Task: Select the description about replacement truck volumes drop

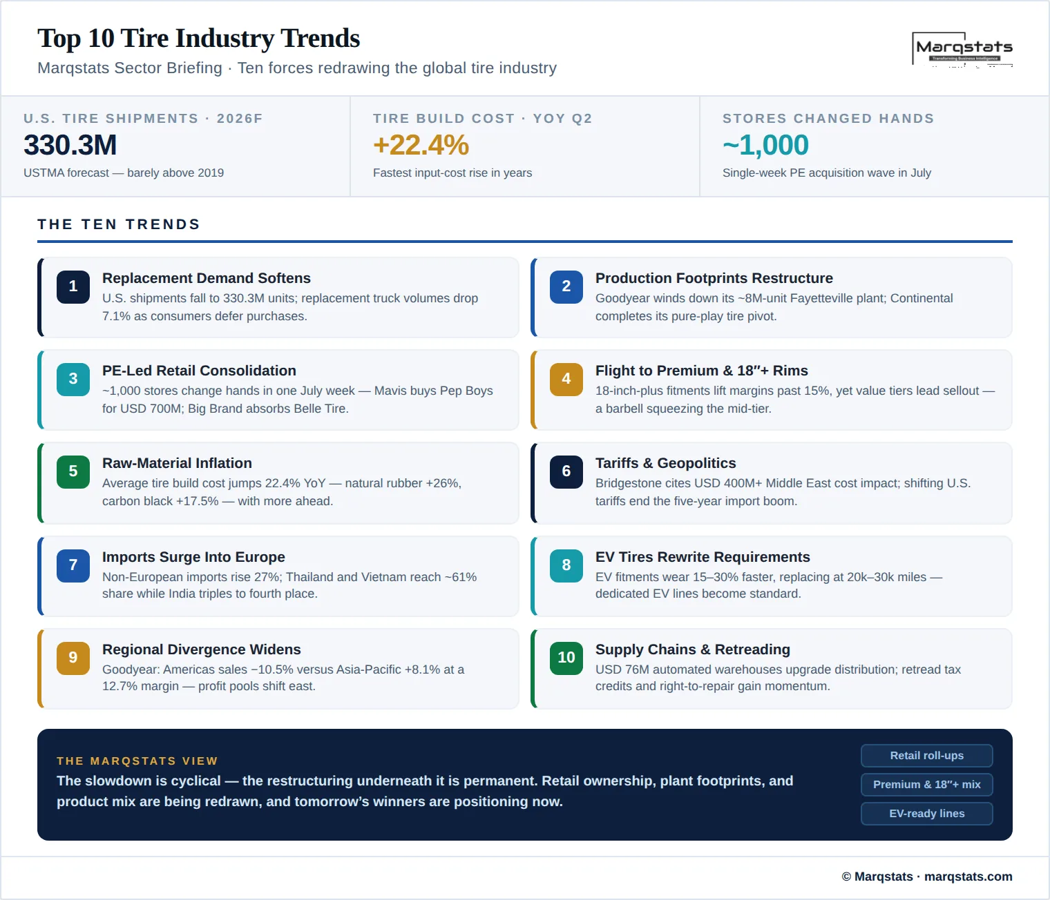Action: pos(290,307)
